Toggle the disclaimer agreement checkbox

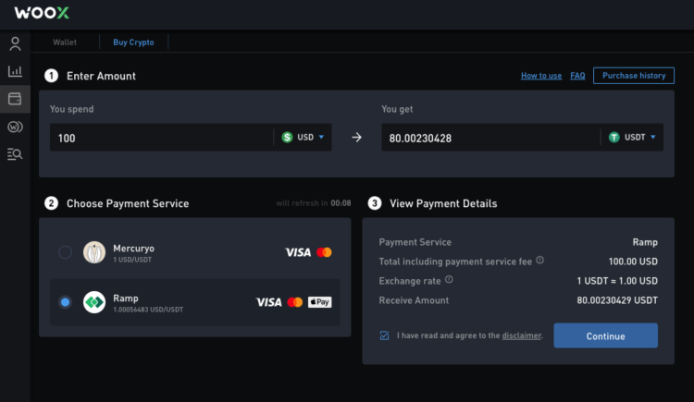pos(384,335)
